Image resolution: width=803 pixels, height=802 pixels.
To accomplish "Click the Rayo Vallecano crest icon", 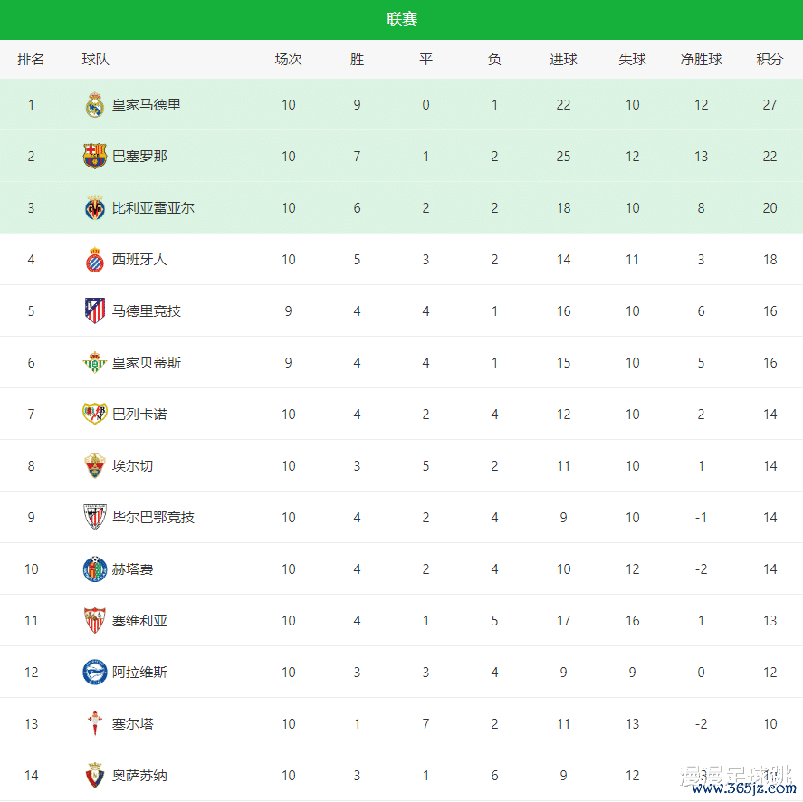I will point(95,415).
